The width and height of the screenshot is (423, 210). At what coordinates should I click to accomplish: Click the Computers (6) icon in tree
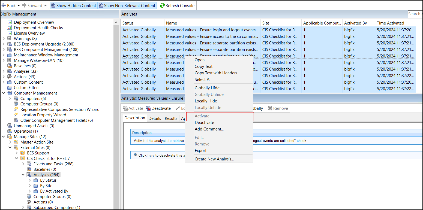[x=16, y=99]
